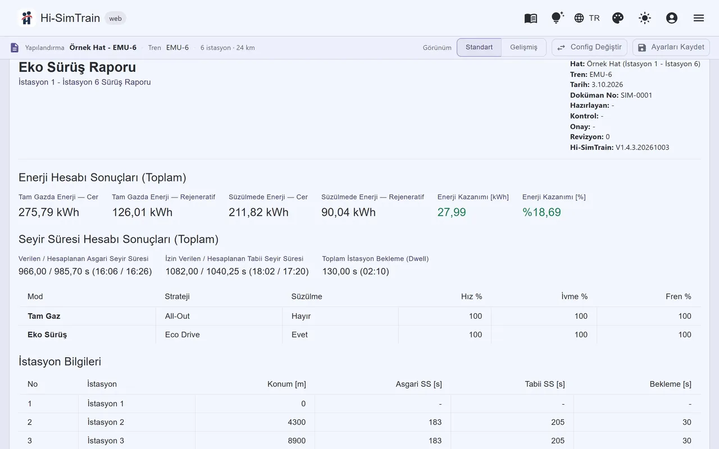Screen dimensions: 719x449
Task: Open the documentation book icon
Action: [531, 18]
